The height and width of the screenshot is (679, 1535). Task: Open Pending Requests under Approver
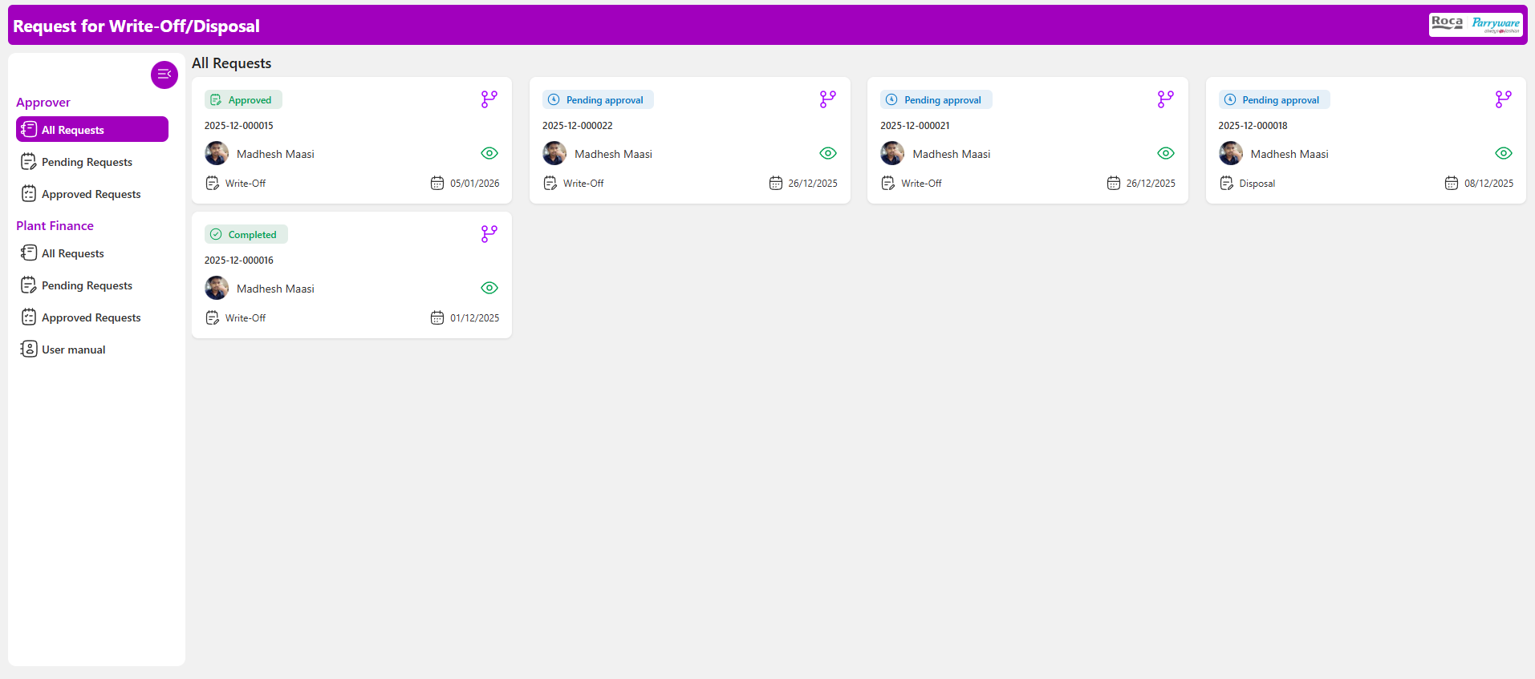click(x=87, y=162)
